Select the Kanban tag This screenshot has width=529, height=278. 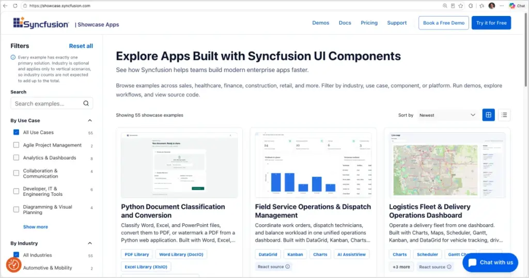click(x=295, y=254)
